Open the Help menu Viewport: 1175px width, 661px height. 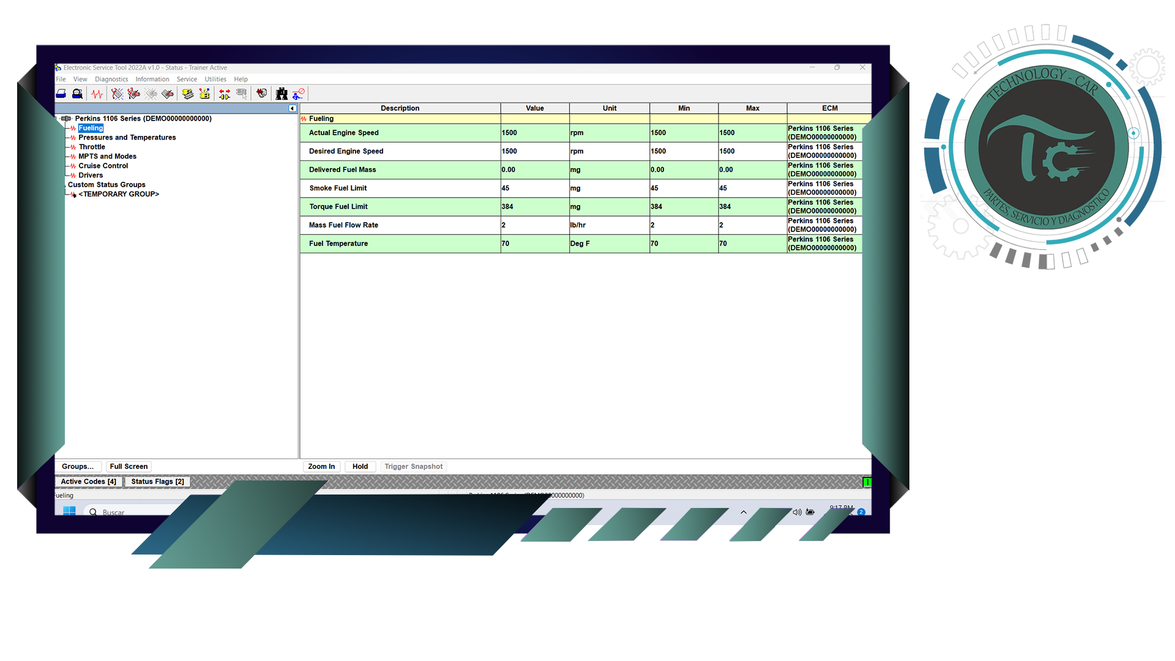[x=241, y=79]
